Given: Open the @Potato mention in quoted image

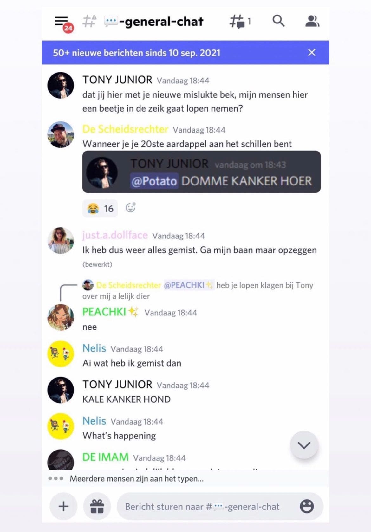Looking at the screenshot, I should point(154,181).
